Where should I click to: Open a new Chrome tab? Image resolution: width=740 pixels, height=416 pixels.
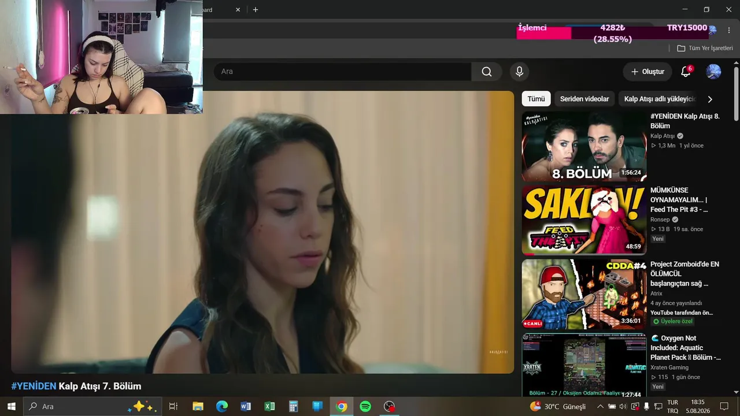click(x=256, y=10)
